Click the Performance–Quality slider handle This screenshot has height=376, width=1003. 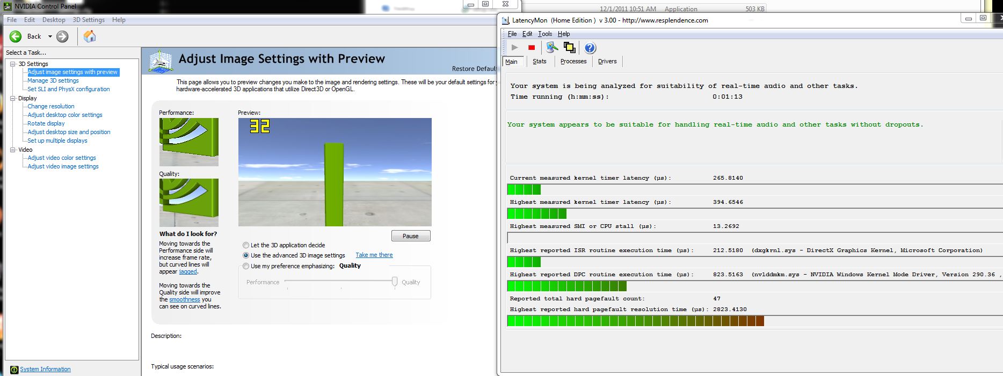395,282
